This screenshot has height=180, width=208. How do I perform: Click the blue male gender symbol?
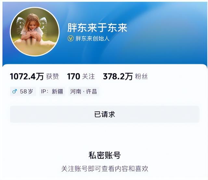[15, 91]
